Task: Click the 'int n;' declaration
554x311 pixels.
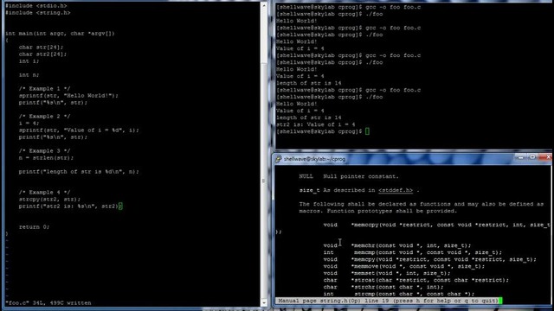Action: pyautogui.click(x=29, y=75)
